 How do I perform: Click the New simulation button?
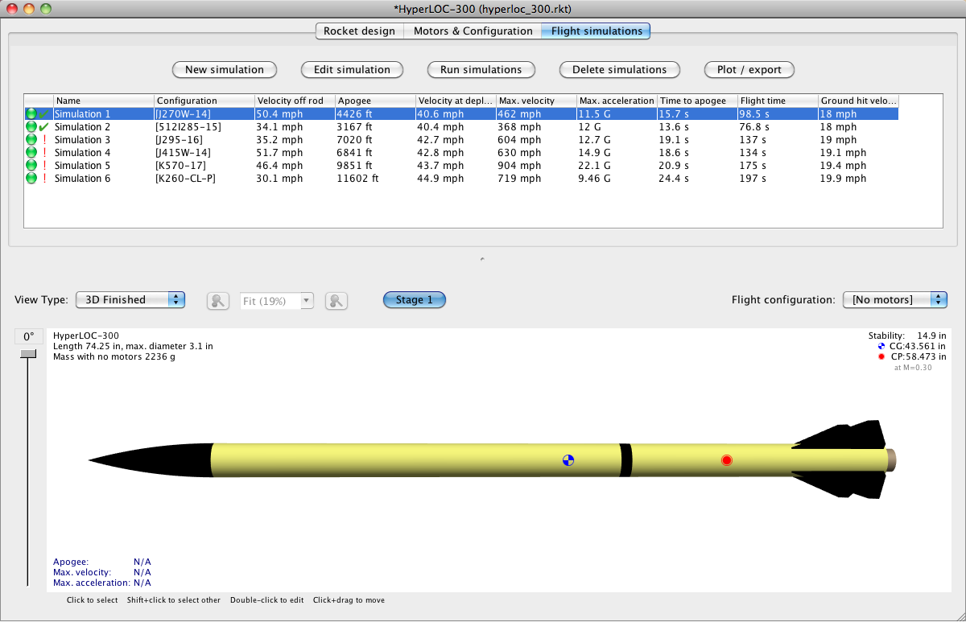[224, 70]
